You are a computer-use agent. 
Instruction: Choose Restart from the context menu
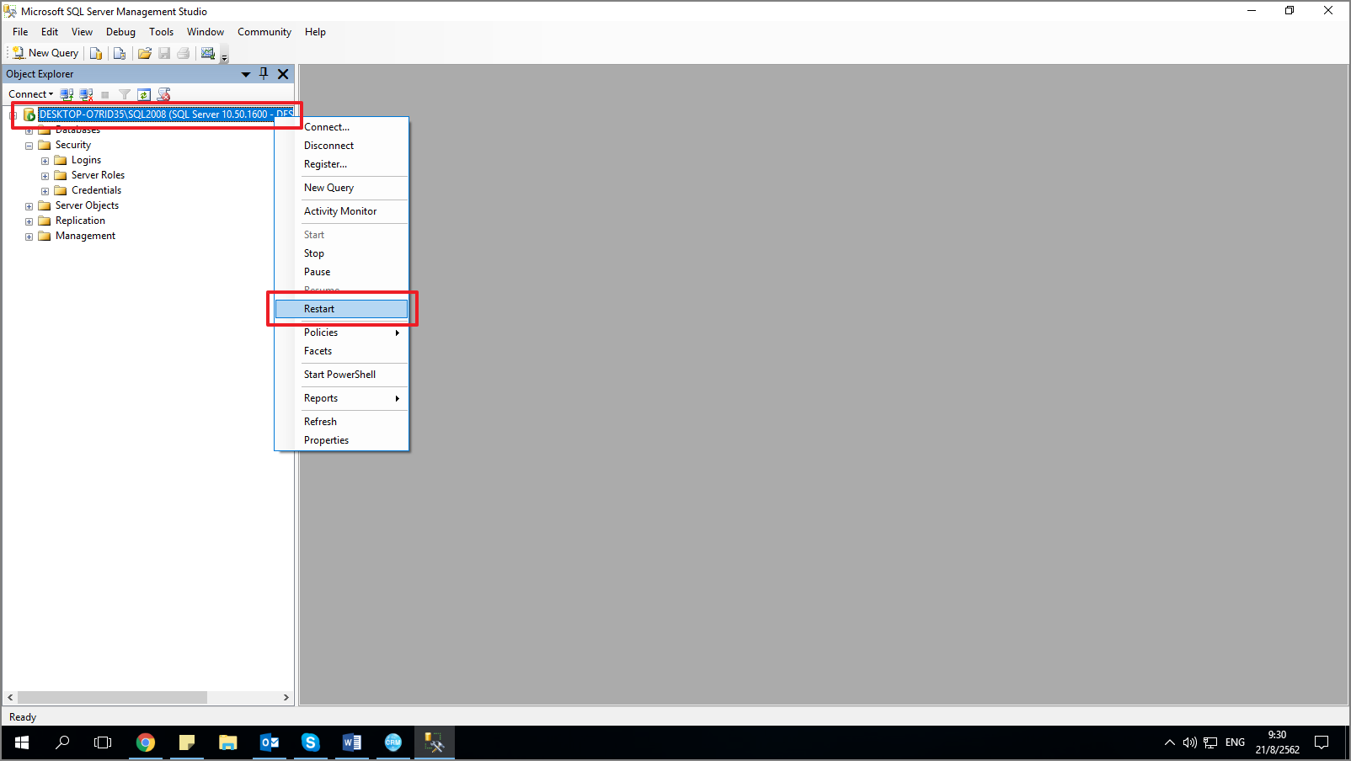[342, 309]
